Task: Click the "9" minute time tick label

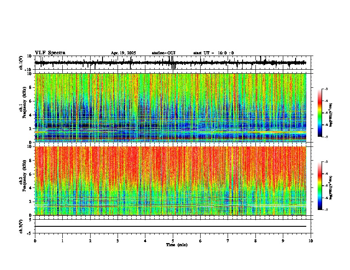Action: 283,241
